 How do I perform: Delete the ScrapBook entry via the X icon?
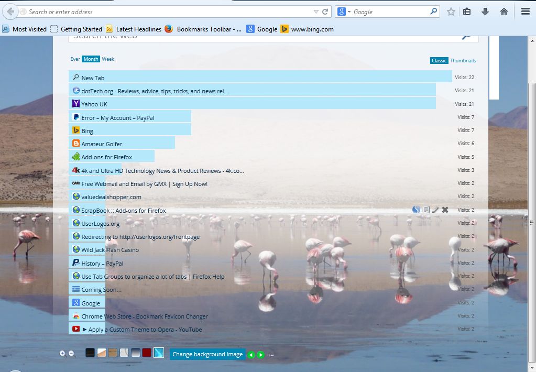445,210
